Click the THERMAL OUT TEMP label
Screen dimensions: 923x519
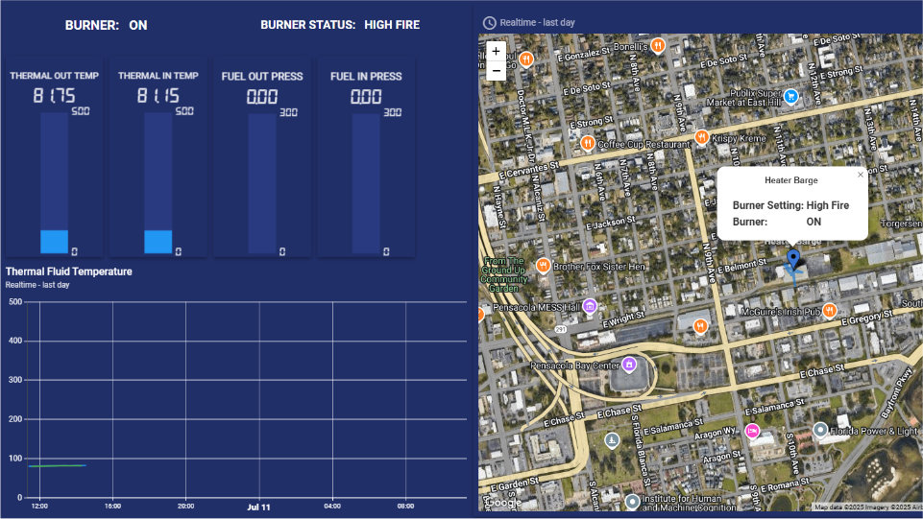pyautogui.click(x=54, y=76)
